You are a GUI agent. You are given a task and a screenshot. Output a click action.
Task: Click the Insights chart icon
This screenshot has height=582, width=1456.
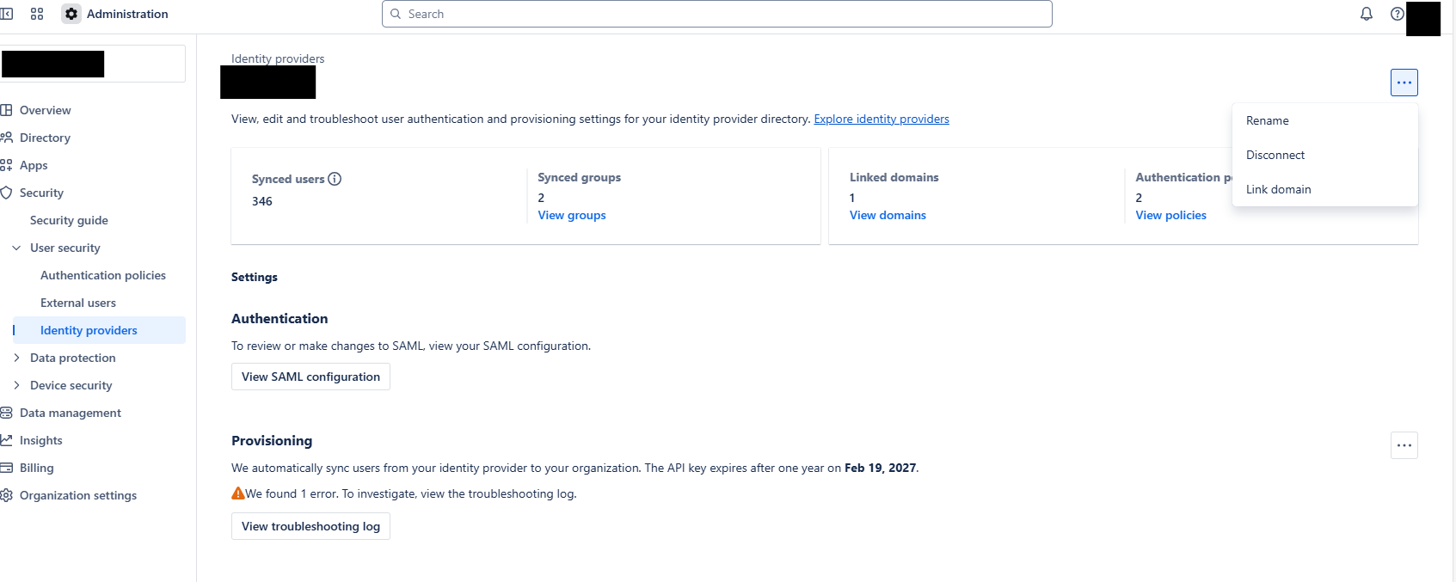click(6, 440)
